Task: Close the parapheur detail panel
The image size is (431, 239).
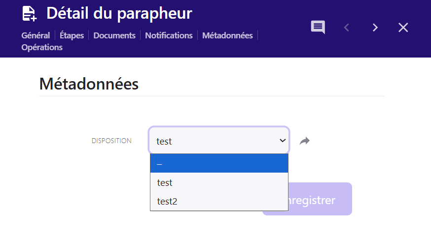Action: pos(403,28)
